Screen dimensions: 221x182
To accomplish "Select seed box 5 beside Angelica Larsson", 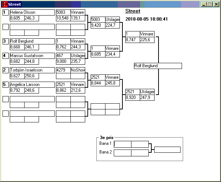I will tap(5, 84).
